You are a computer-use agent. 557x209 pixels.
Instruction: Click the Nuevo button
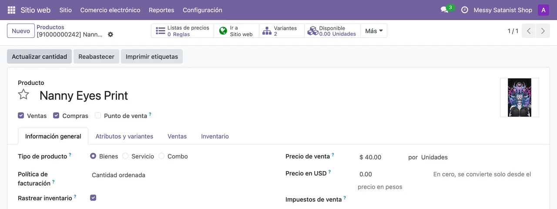(21, 31)
